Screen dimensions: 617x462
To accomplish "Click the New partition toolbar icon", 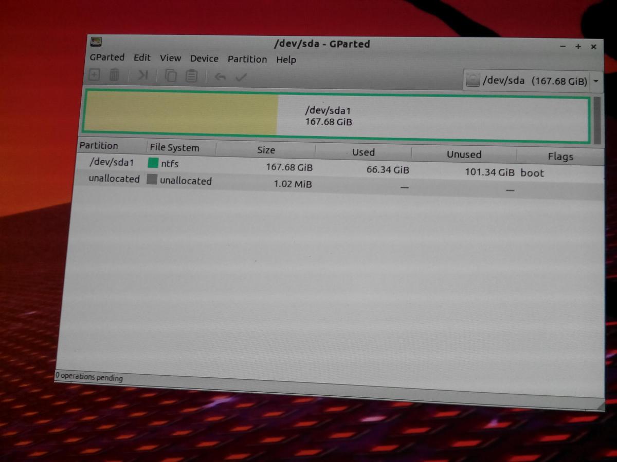I will tap(95, 74).
